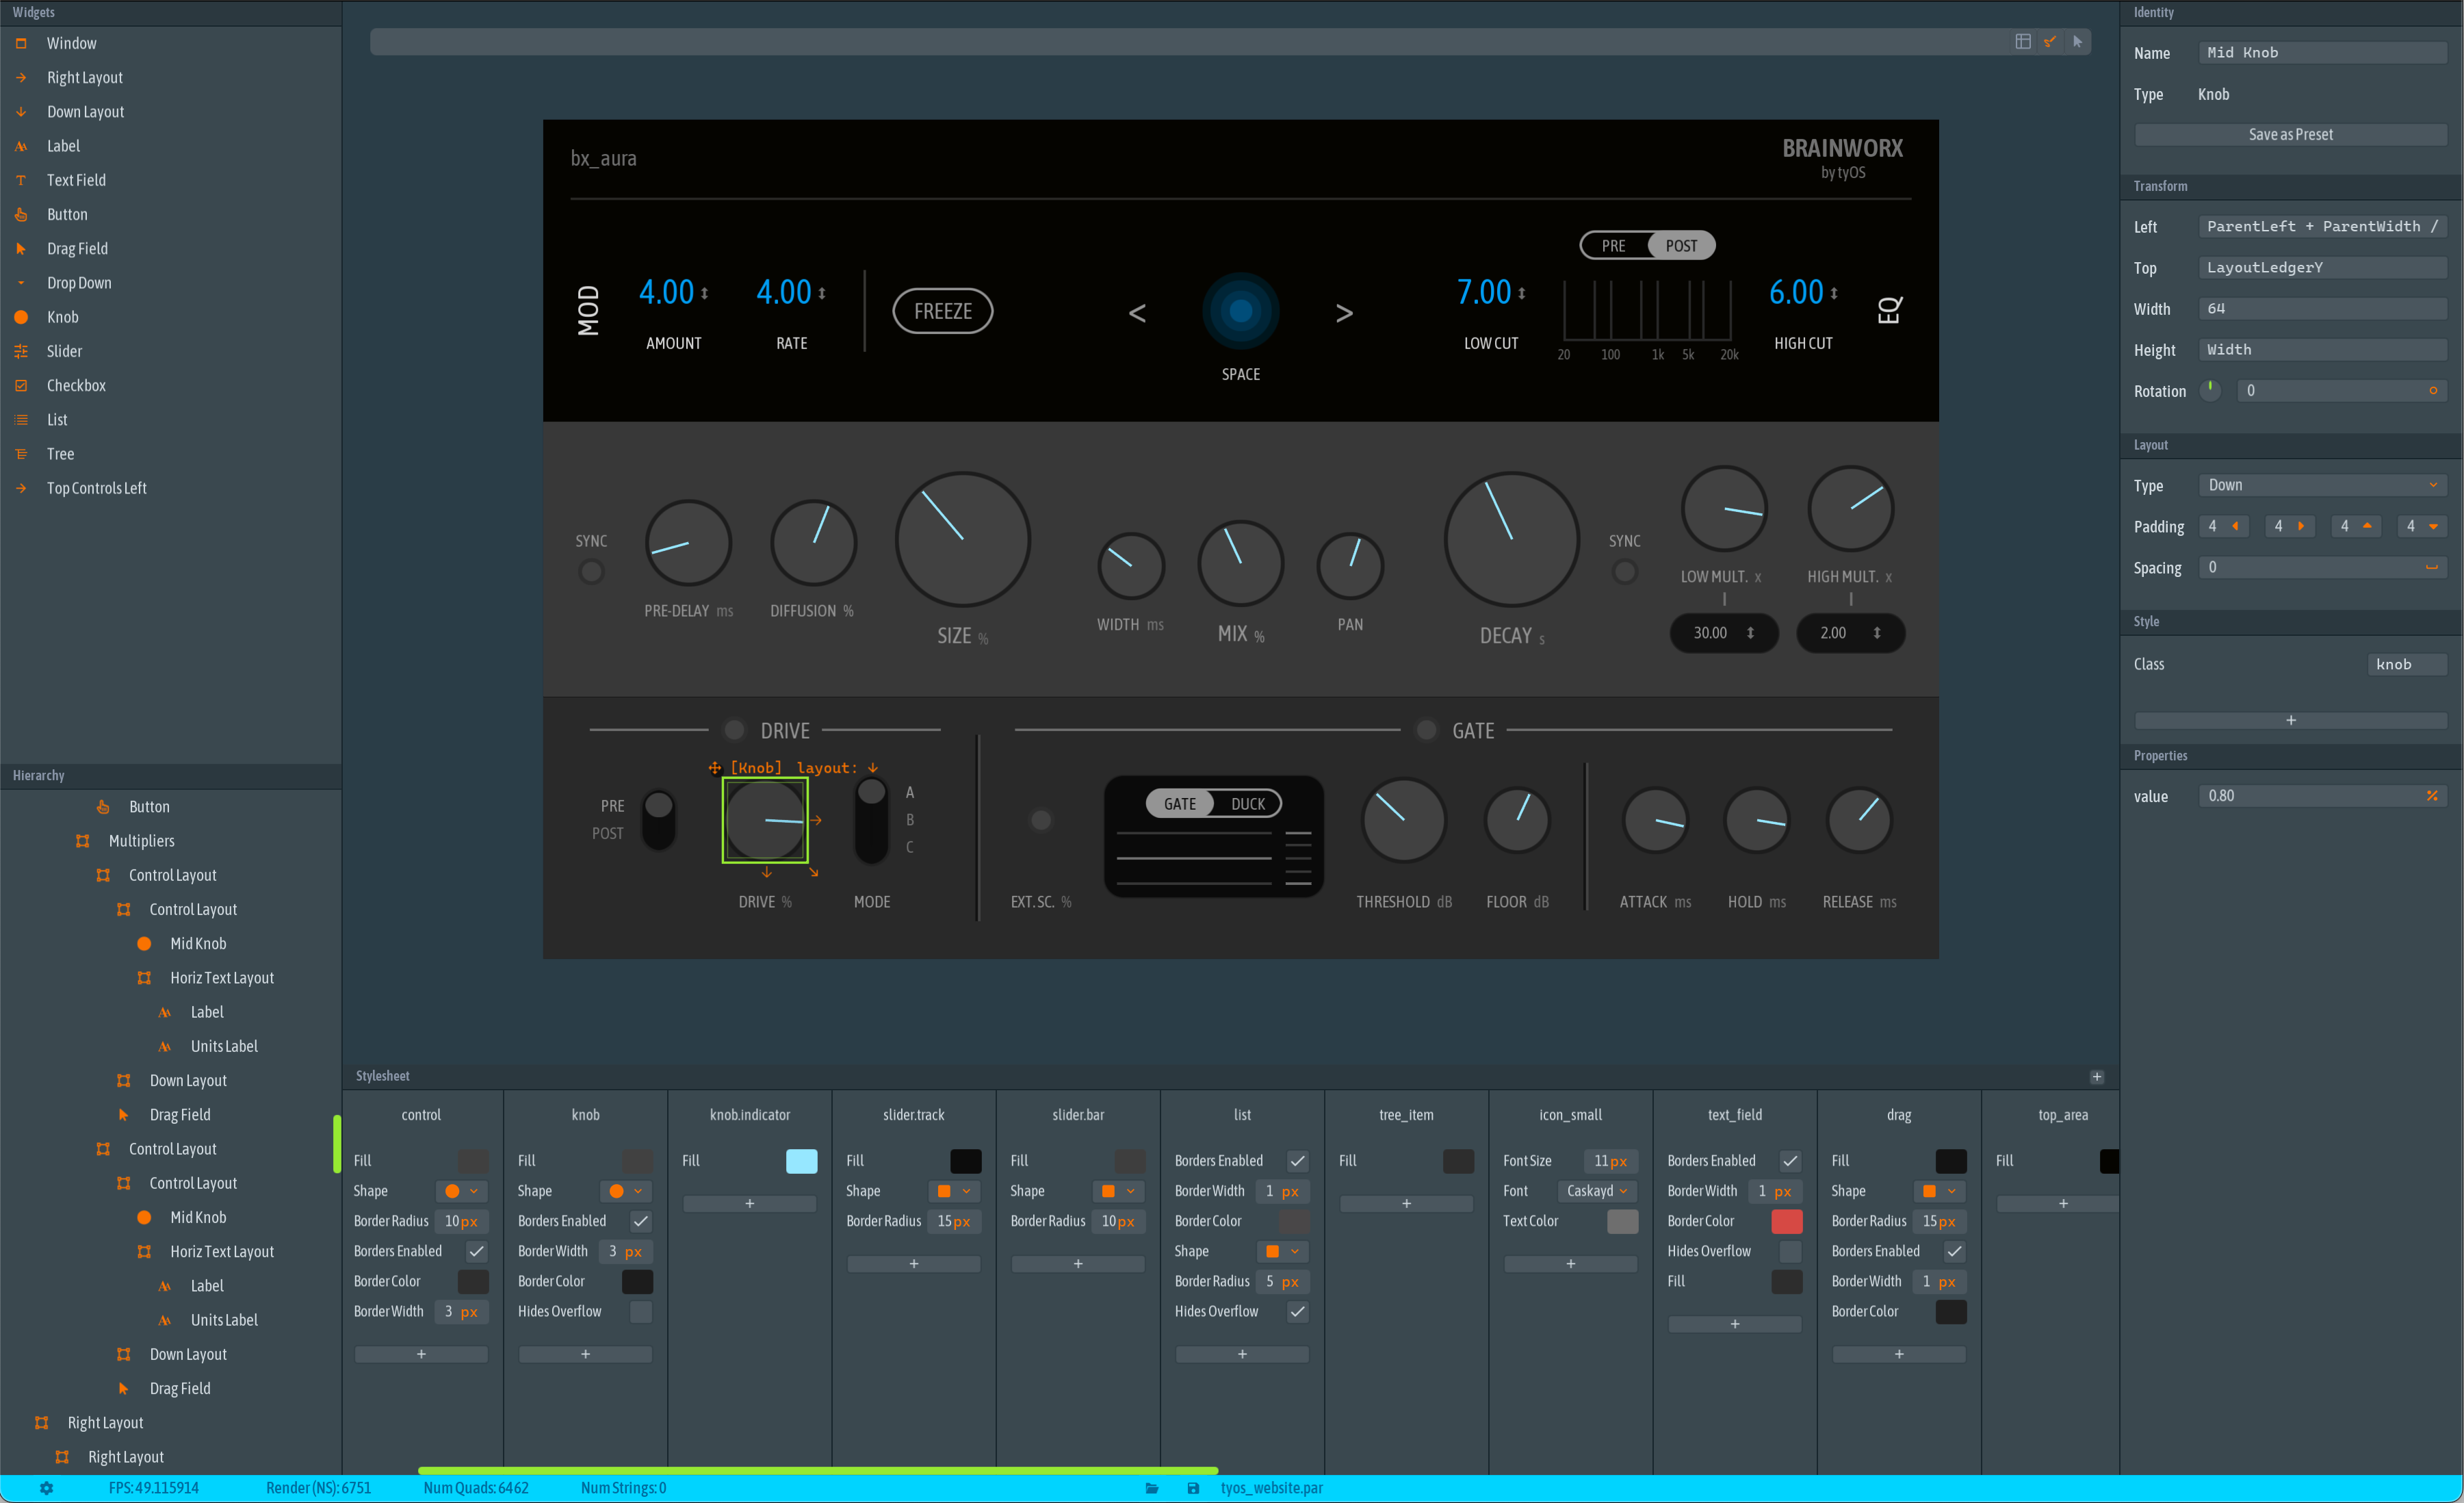This screenshot has width=2464, height=1503.
Task: Open Shape dropdown in the drag style
Action: point(1940,1191)
